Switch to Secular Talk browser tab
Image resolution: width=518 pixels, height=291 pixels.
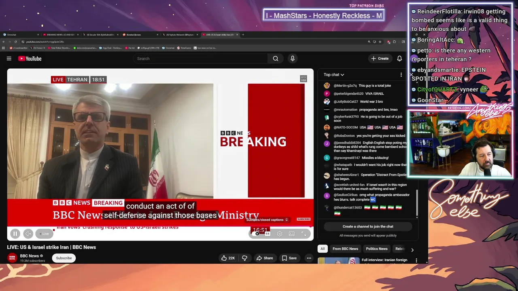point(101,35)
